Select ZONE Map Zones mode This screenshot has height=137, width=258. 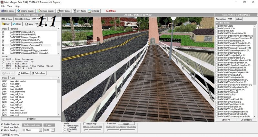coord(4,64)
